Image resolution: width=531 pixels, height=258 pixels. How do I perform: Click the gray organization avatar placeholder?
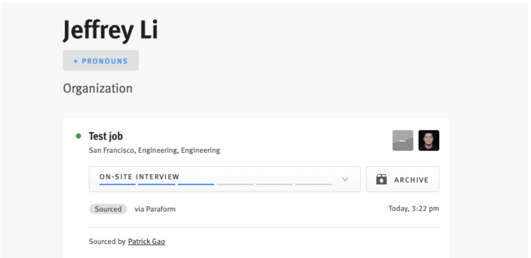pos(402,141)
